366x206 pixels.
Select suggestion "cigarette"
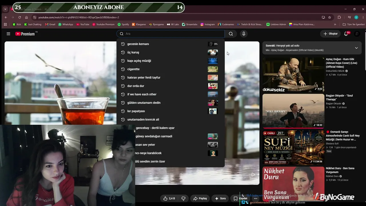coord(170,69)
